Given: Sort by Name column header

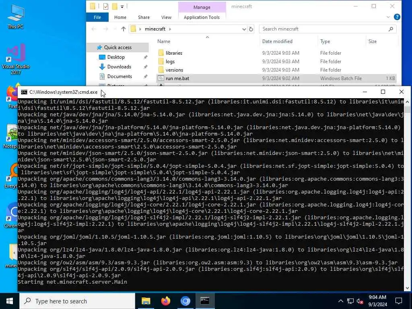Looking at the screenshot, I should click(x=164, y=41).
